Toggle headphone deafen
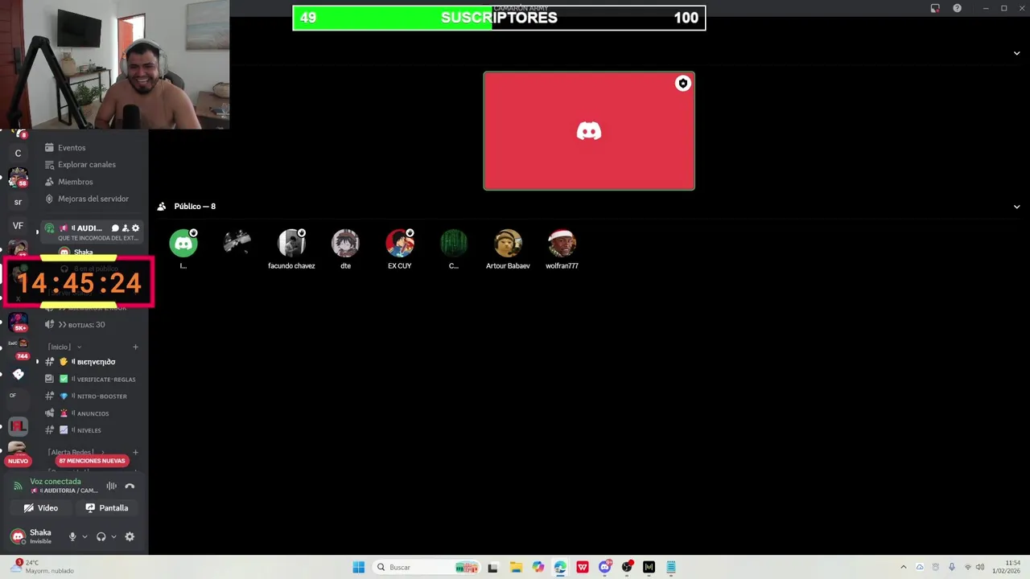This screenshot has width=1030, height=579. pyautogui.click(x=101, y=536)
